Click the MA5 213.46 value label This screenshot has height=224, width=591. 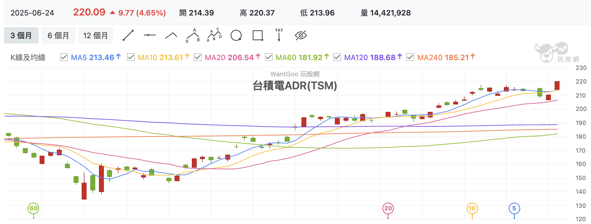[96, 57]
